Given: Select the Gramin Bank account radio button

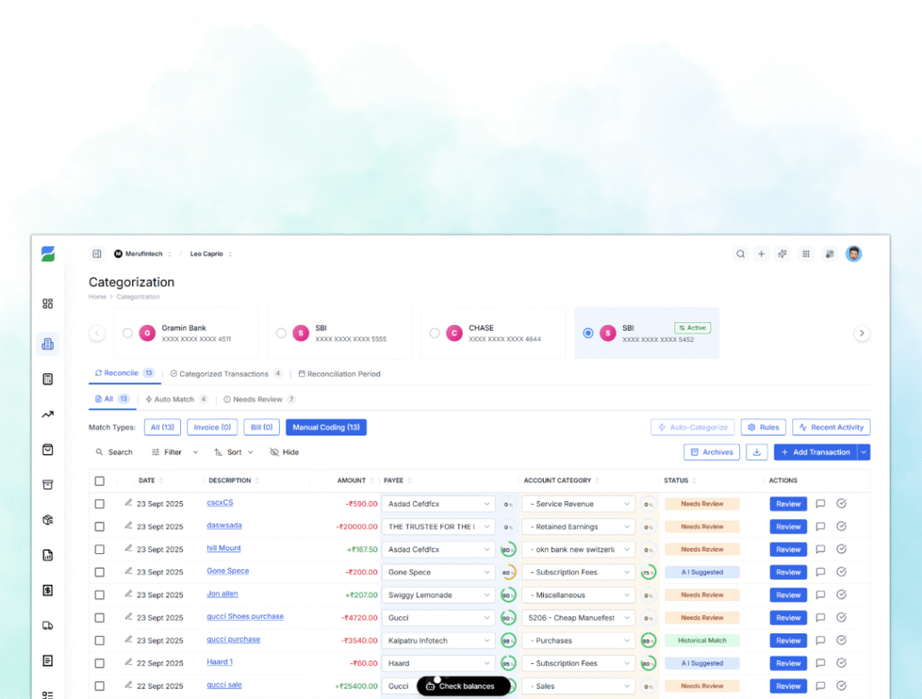Looking at the screenshot, I should coord(128,333).
